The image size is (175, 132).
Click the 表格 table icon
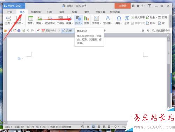31,18
